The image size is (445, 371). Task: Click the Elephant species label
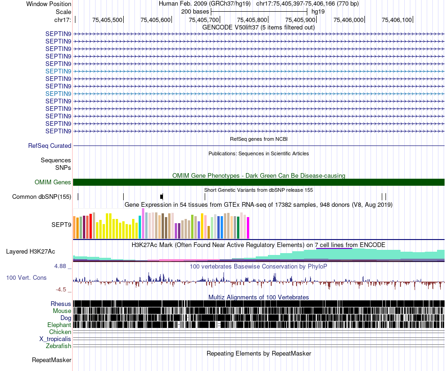coord(59,325)
